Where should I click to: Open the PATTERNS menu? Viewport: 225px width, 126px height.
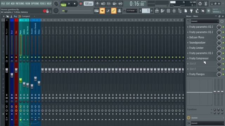pyautogui.click(x=20, y=3)
